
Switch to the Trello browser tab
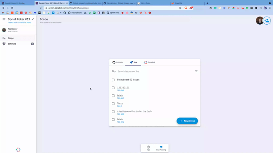pyautogui.click(x=153, y=3)
